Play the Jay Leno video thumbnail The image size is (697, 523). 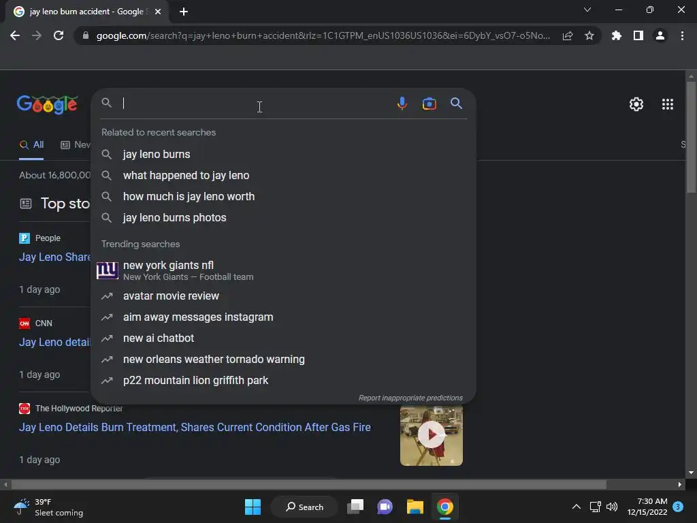431,435
